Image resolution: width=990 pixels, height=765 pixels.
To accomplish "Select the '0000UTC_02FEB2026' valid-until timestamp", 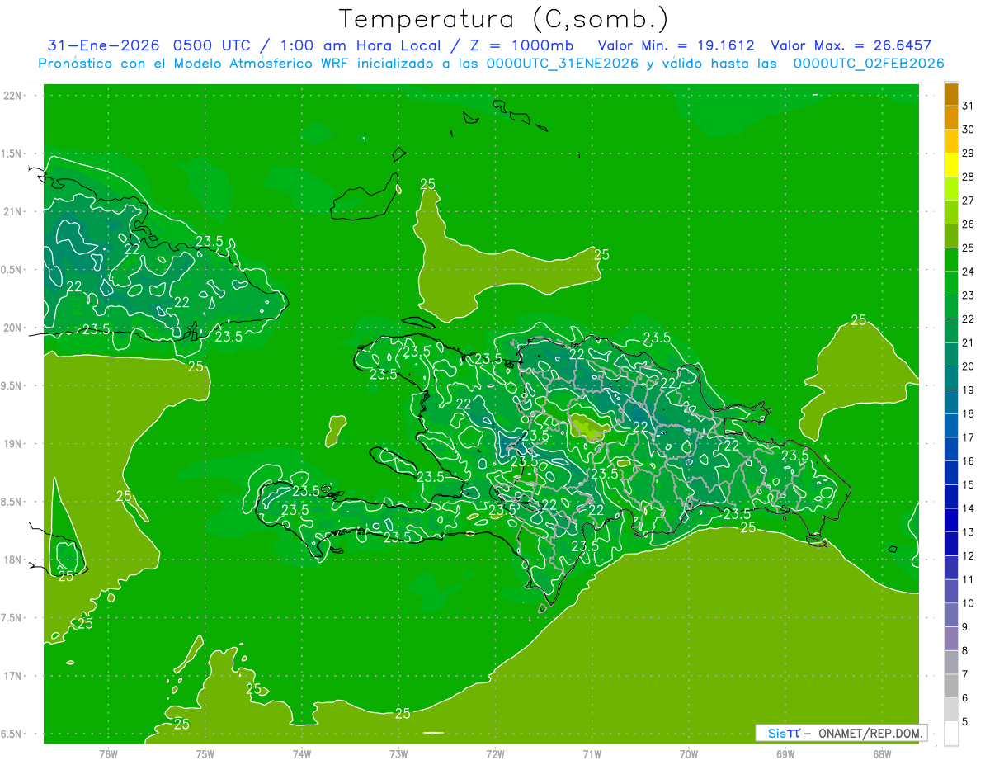I will pos(869,64).
